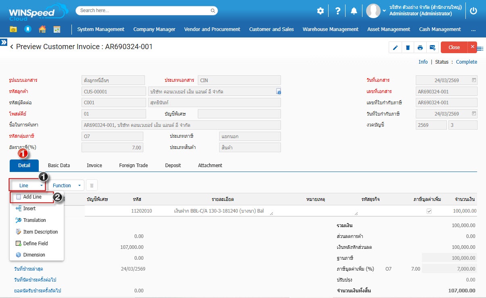Go to the home house icon

click(42, 29)
